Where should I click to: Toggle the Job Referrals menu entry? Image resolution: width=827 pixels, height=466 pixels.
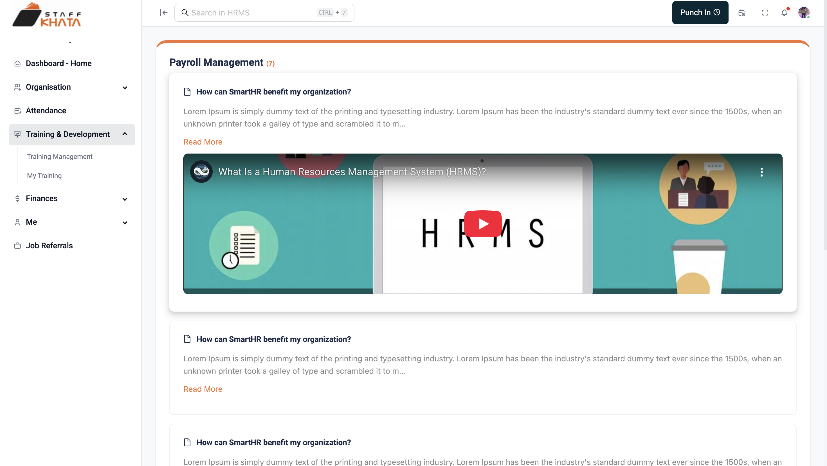click(x=49, y=246)
